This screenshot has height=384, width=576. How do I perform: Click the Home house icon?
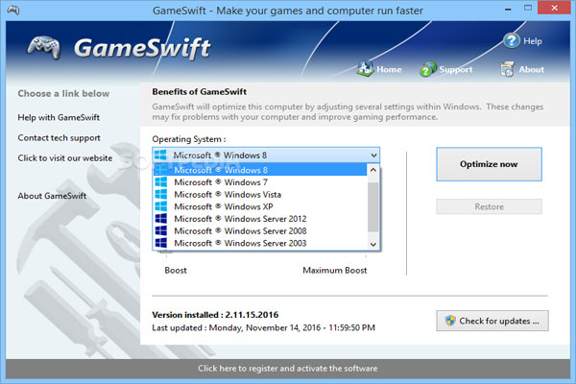pyautogui.click(x=365, y=68)
